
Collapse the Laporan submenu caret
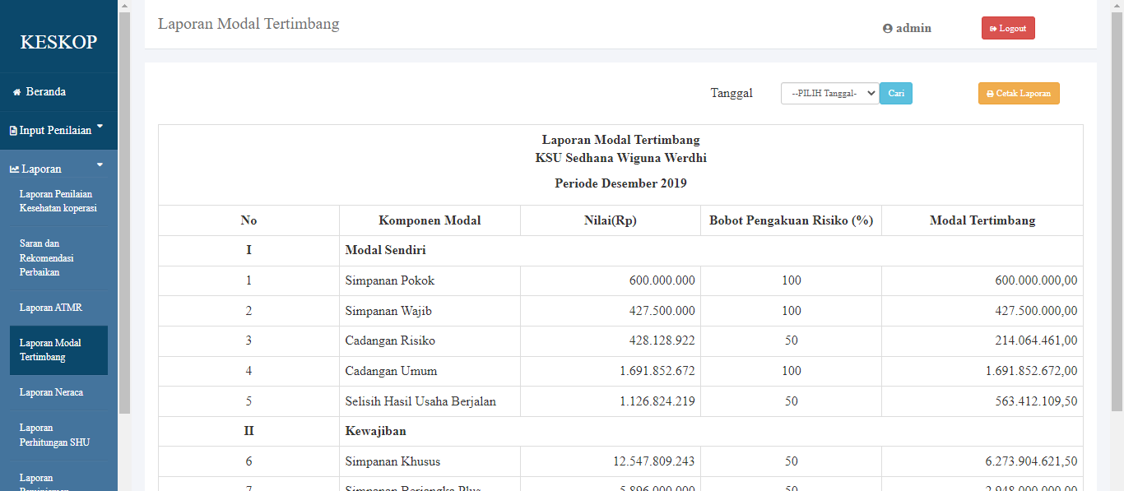coord(100,165)
